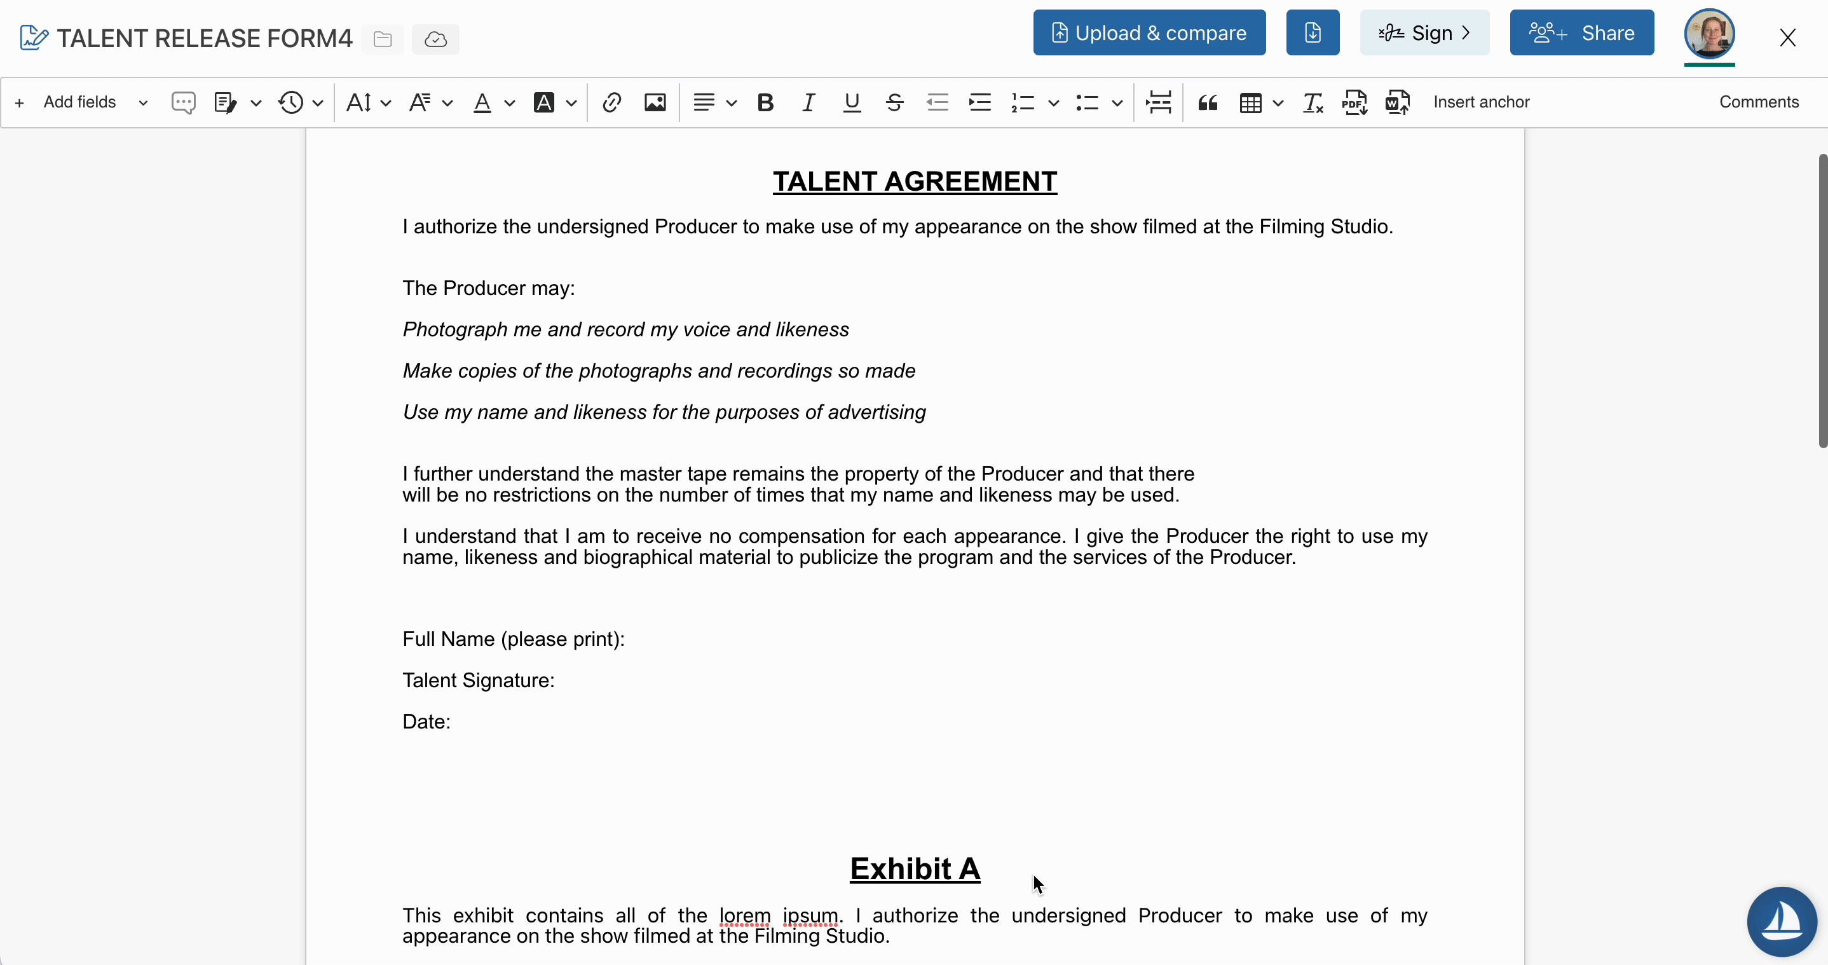1828x965 pixels.
Task: Click the TALENT AGREEMENT heading
Action: [915, 182]
